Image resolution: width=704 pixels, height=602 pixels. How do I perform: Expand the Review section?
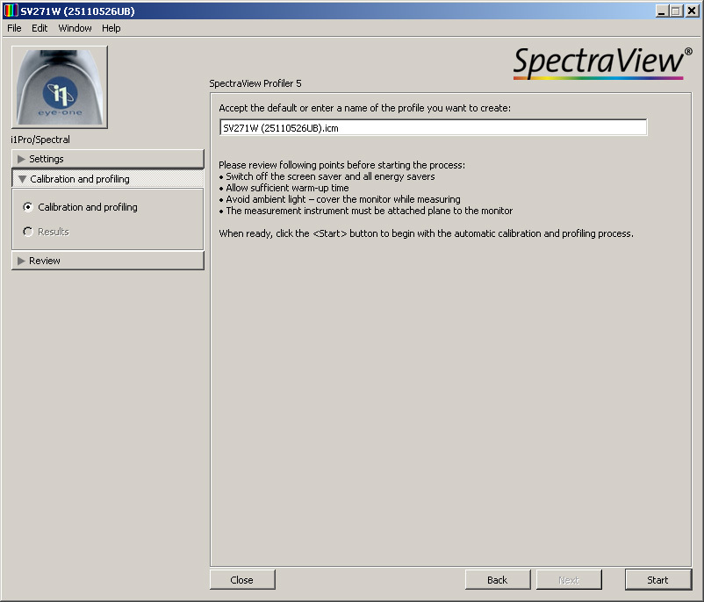(x=108, y=261)
